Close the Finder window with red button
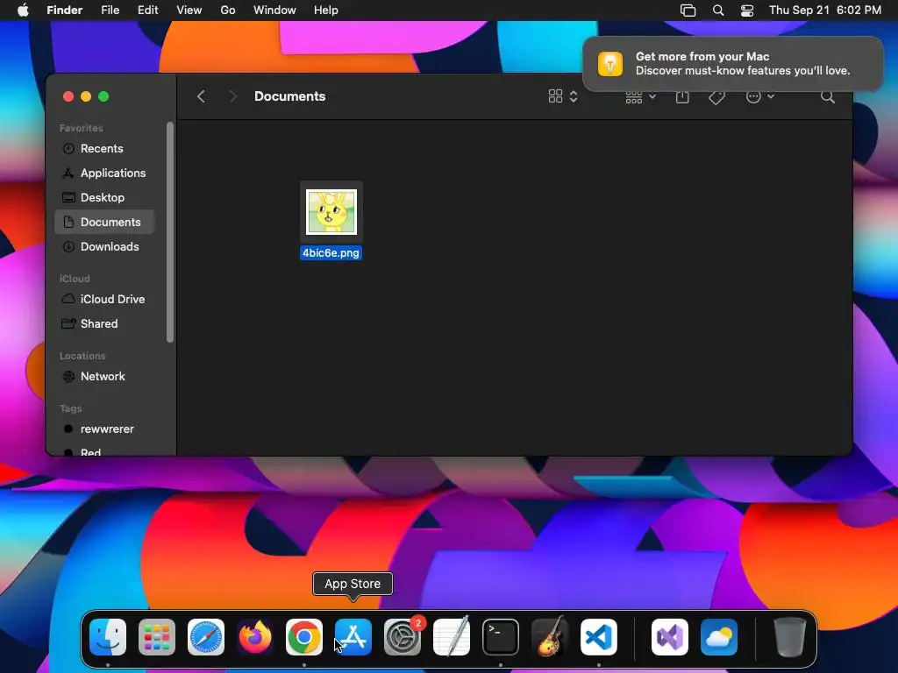This screenshot has width=898, height=673. pos(68,96)
